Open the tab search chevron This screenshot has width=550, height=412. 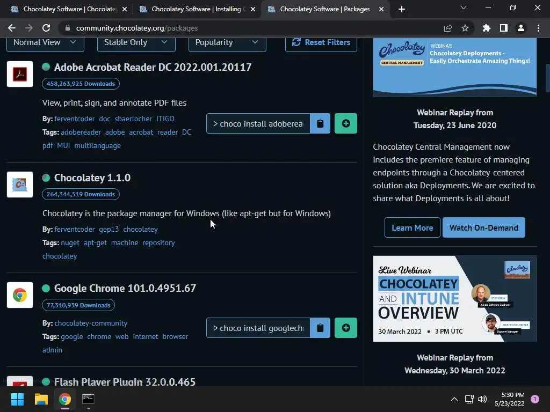[x=464, y=8]
